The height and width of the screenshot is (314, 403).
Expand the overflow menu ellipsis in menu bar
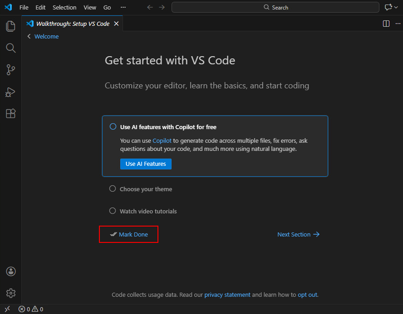(123, 7)
